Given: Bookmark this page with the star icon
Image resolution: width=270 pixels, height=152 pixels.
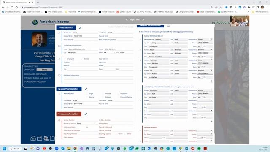Looking at the screenshot, I should pos(221,7).
